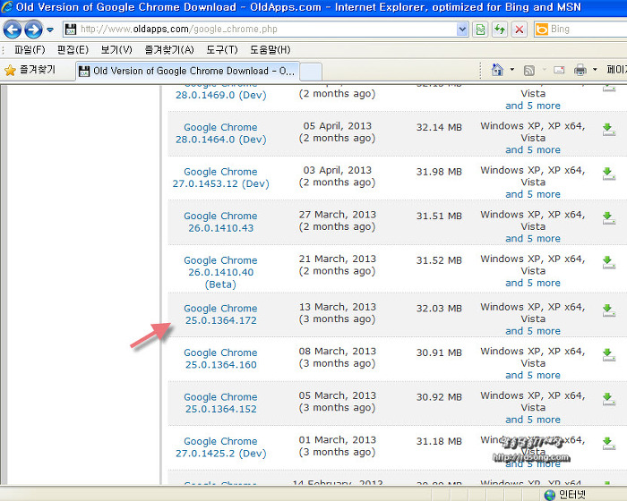
Task: Click the Stop loading red X button
Action: [519, 30]
